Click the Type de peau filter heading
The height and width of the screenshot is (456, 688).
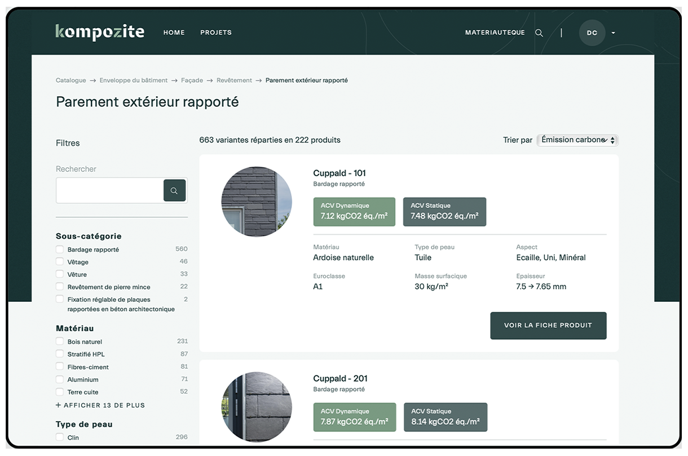point(84,424)
